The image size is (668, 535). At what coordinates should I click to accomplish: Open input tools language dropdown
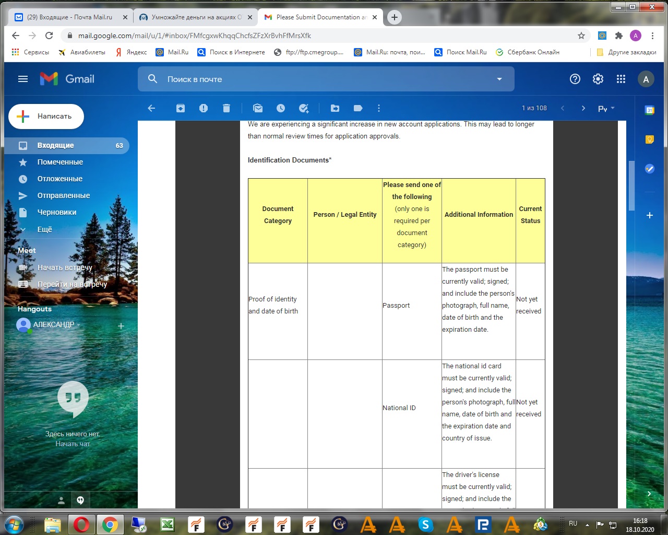click(x=613, y=108)
